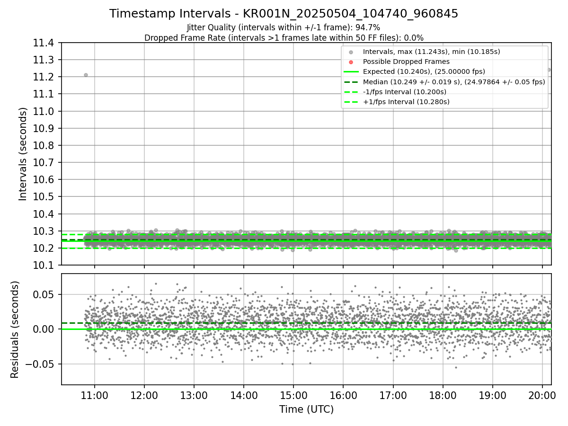Screen dimensions: 568x426
Task: Click the legend entry '+1/fps Interval (10.280s)'
Action: click(406, 101)
